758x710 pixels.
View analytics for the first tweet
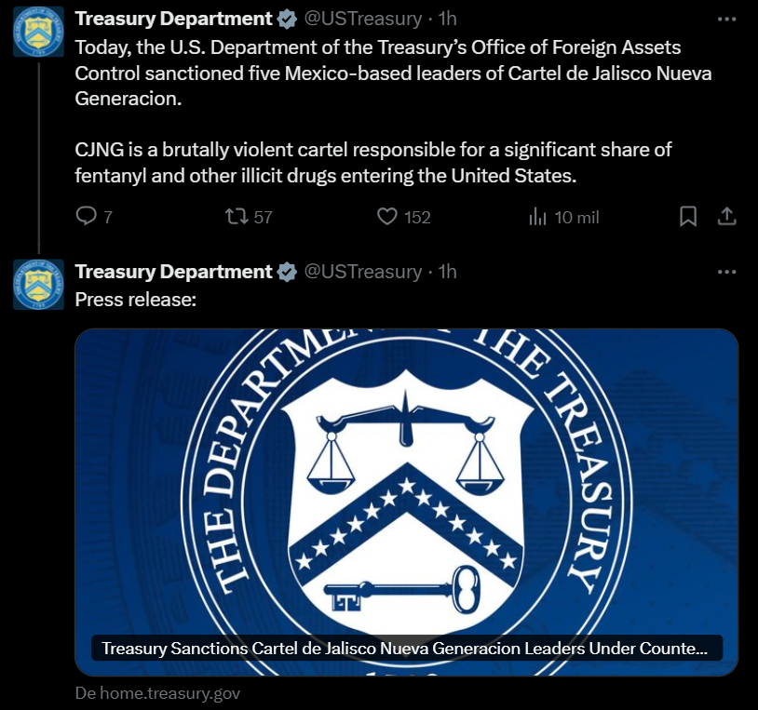coord(537,217)
